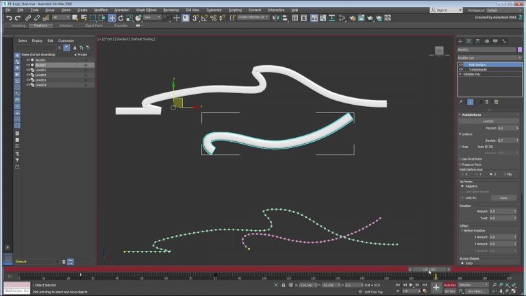Open the Hierarchy panel tab
The width and height of the screenshot is (526, 296).
(477, 41)
